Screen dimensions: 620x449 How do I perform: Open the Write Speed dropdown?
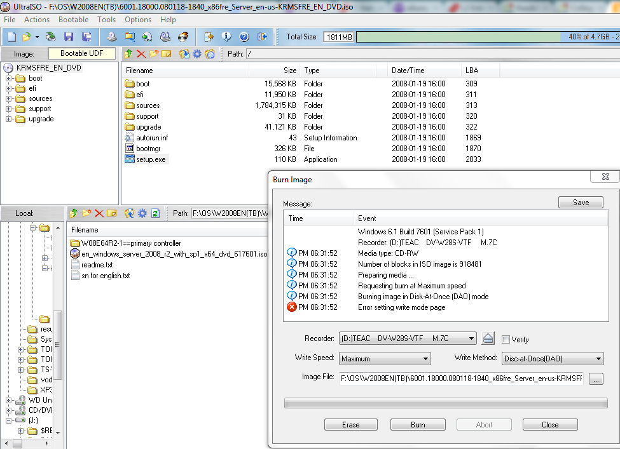(425, 359)
